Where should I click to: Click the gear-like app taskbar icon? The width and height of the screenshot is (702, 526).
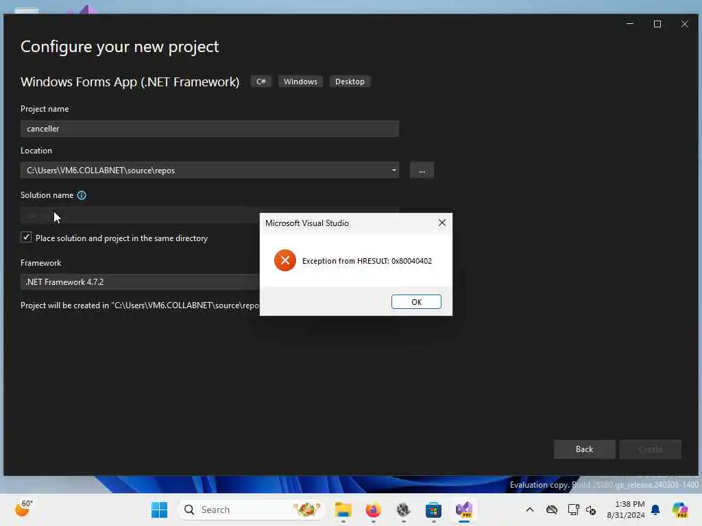pos(403,510)
